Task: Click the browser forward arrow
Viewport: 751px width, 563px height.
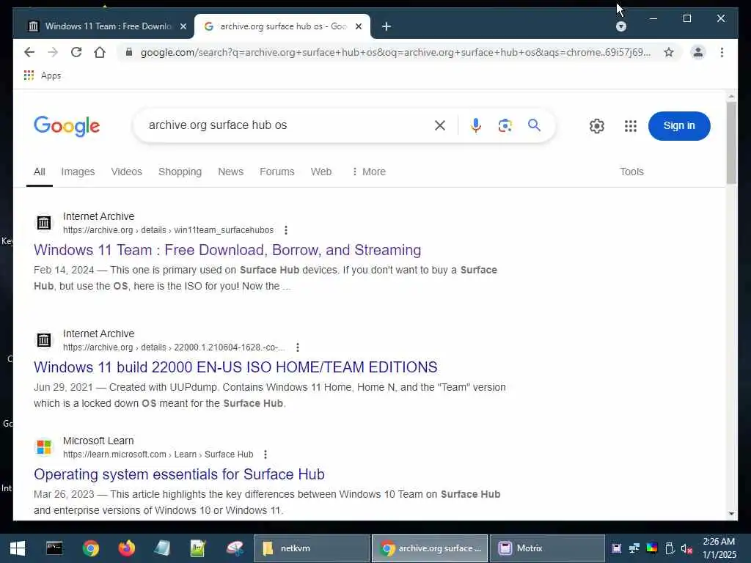Action: point(53,52)
